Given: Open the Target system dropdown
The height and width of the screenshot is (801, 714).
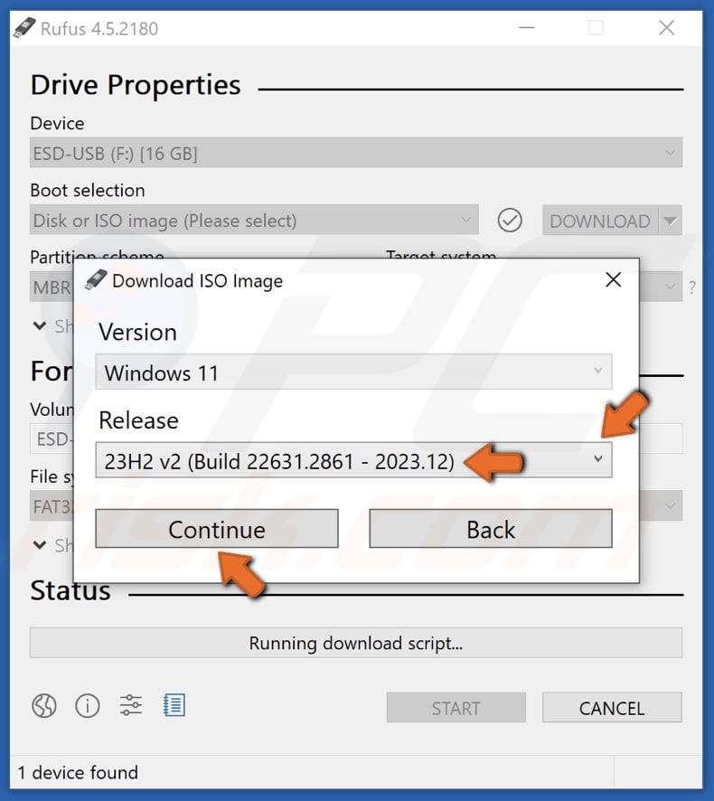Looking at the screenshot, I should [x=661, y=287].
